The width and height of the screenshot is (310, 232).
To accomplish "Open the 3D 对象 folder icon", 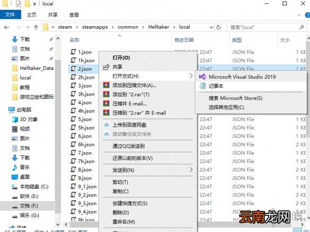I will (15, 119).
